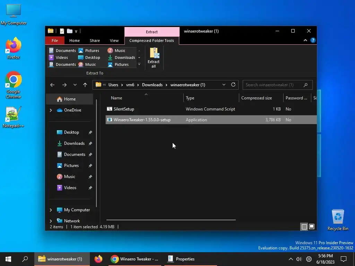Sort by Compressed size column header
This screenshot has height=266, width=355.
261,98
